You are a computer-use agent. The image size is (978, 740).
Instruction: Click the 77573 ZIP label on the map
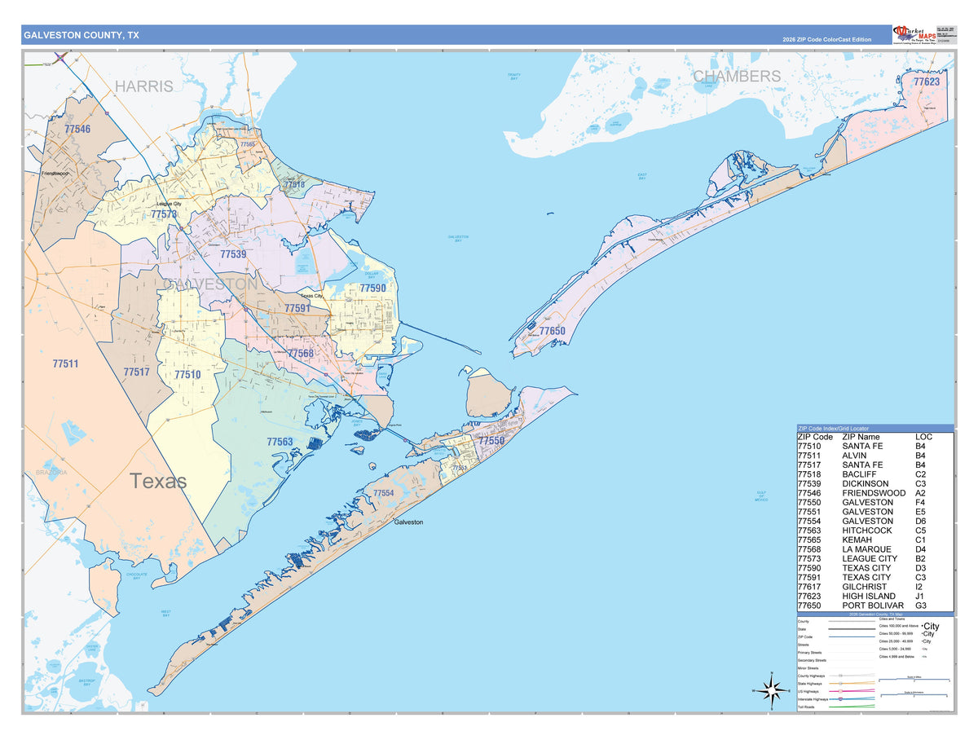[x=164, y=214]
